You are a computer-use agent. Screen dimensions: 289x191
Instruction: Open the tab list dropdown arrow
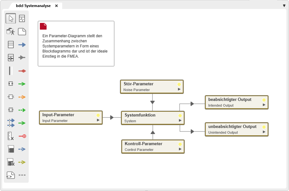[284, 6]
